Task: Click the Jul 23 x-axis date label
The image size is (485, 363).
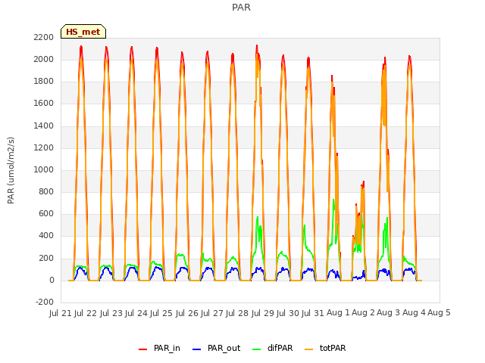Action: 111,313
